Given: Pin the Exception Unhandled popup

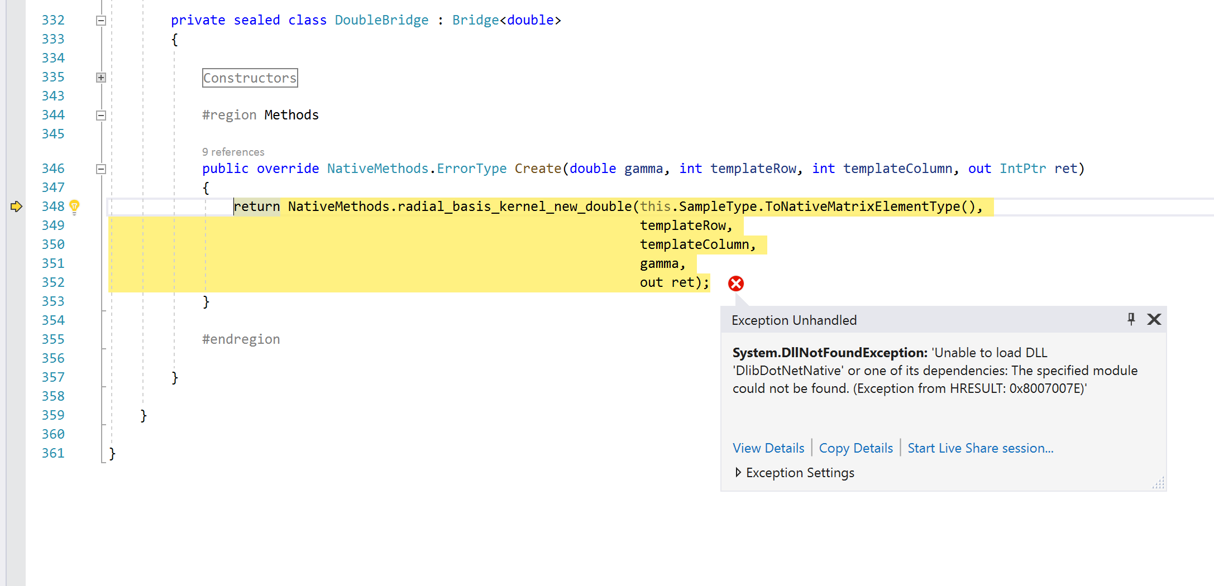Looking at the screenshot, I should [x=1131, y=319].
